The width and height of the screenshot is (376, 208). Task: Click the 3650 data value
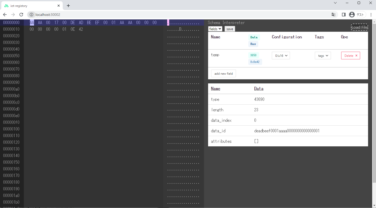point(253,55)
